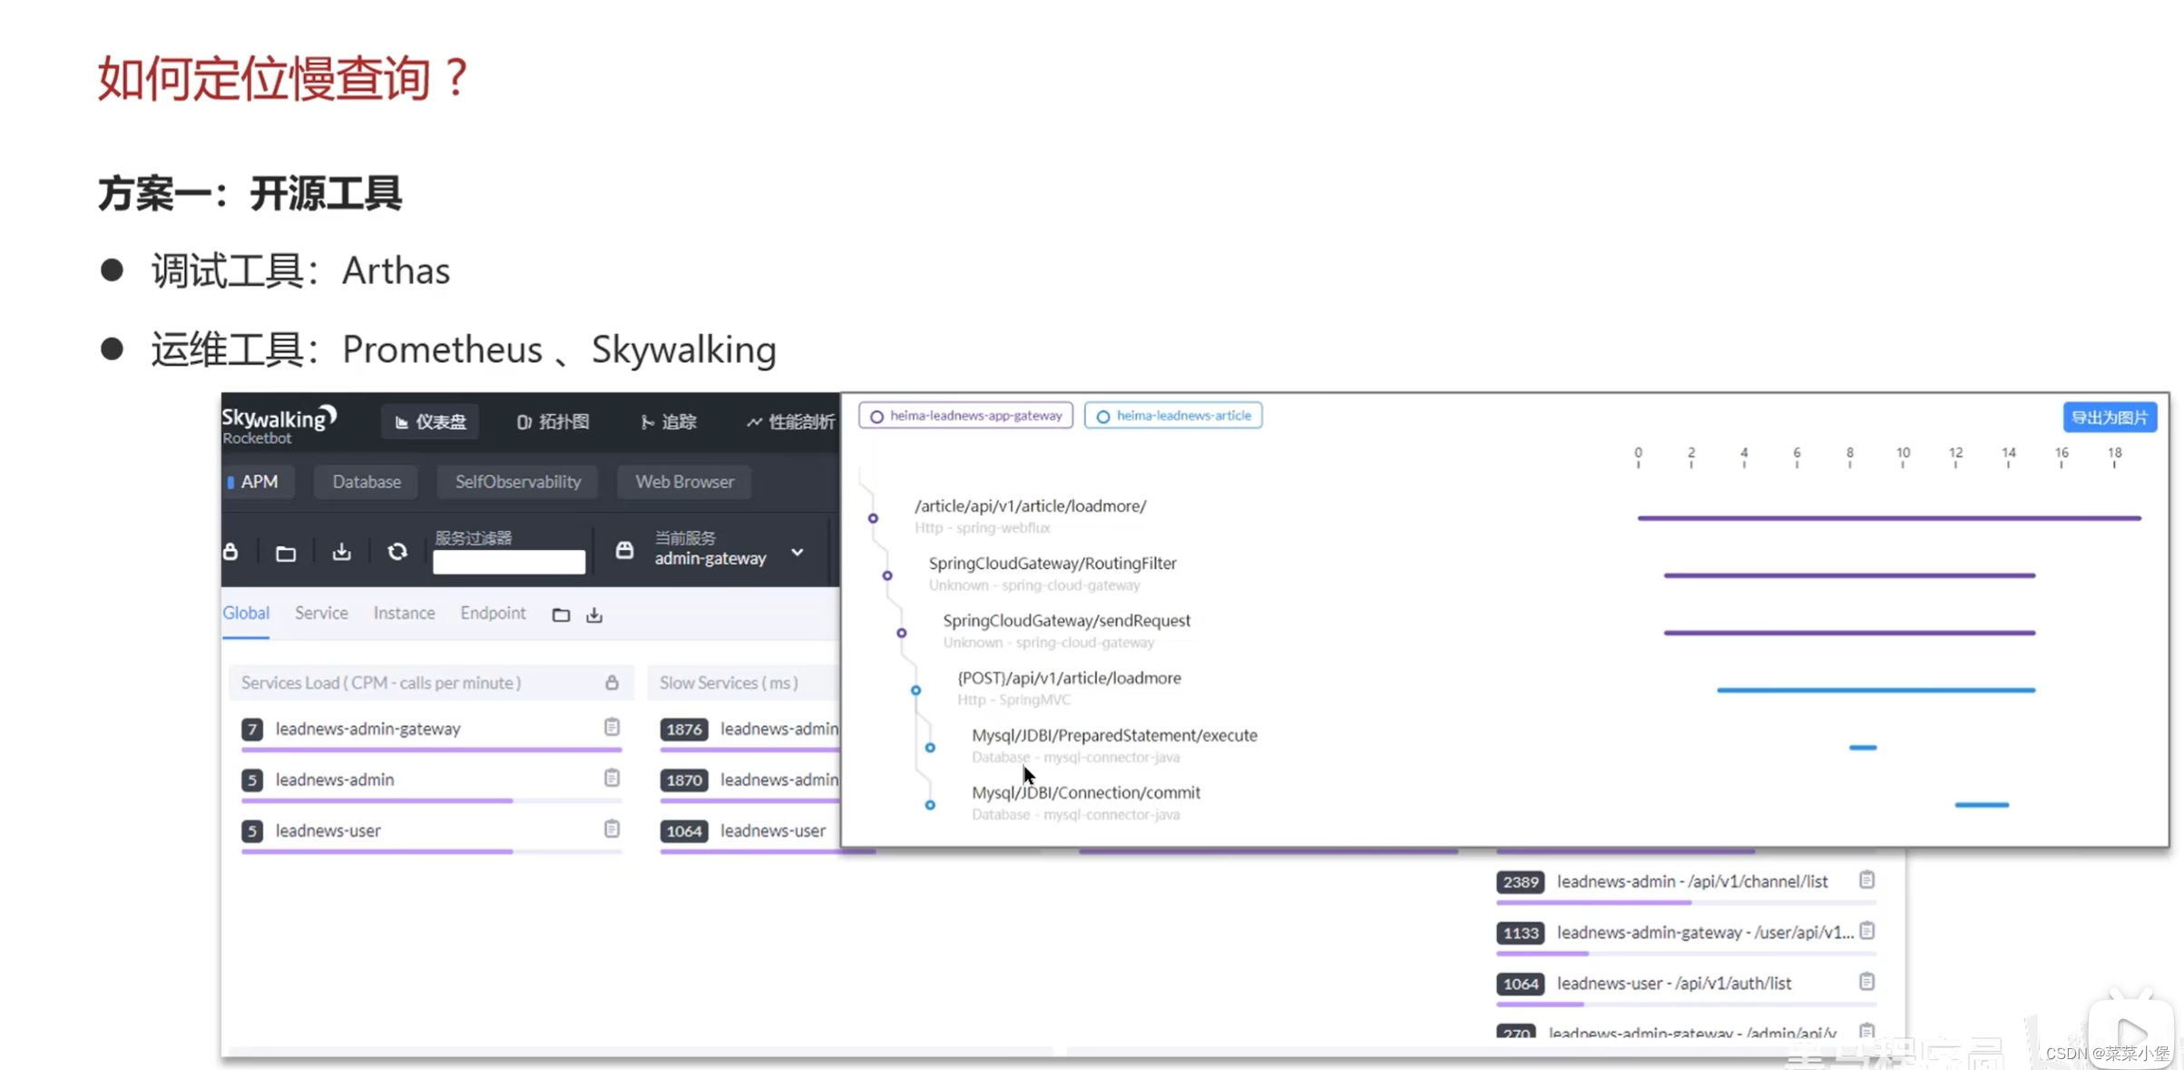This screenshot has width=2184, height=1070.
Task: Click the 1876 slow service badge
Action: click(x=684, y=729)
